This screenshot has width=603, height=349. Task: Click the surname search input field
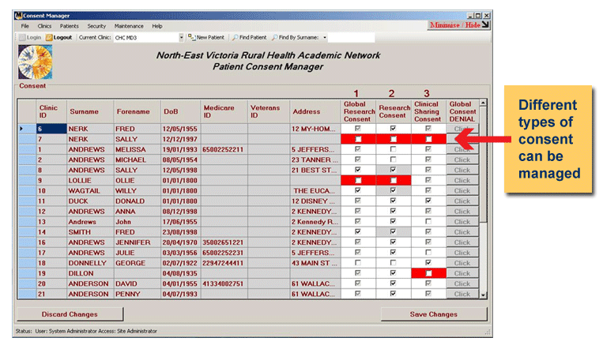351,38
